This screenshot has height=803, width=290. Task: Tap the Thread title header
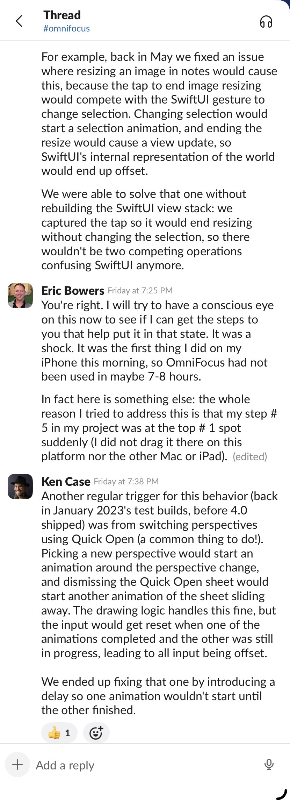(62, 15)
